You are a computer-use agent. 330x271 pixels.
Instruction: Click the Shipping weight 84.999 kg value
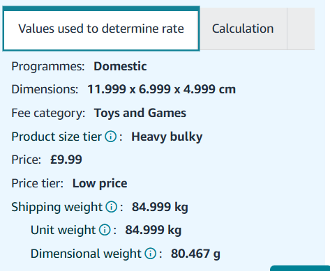pos(160,207)
